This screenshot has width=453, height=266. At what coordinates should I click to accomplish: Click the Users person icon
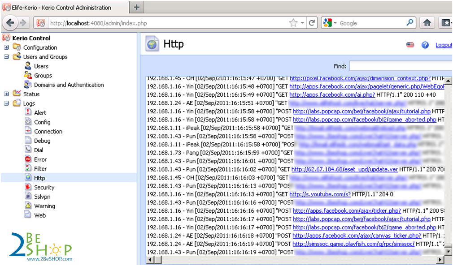point(28,66)
